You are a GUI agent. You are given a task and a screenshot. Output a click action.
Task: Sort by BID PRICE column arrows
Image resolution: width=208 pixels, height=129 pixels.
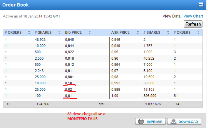point(90,32)
